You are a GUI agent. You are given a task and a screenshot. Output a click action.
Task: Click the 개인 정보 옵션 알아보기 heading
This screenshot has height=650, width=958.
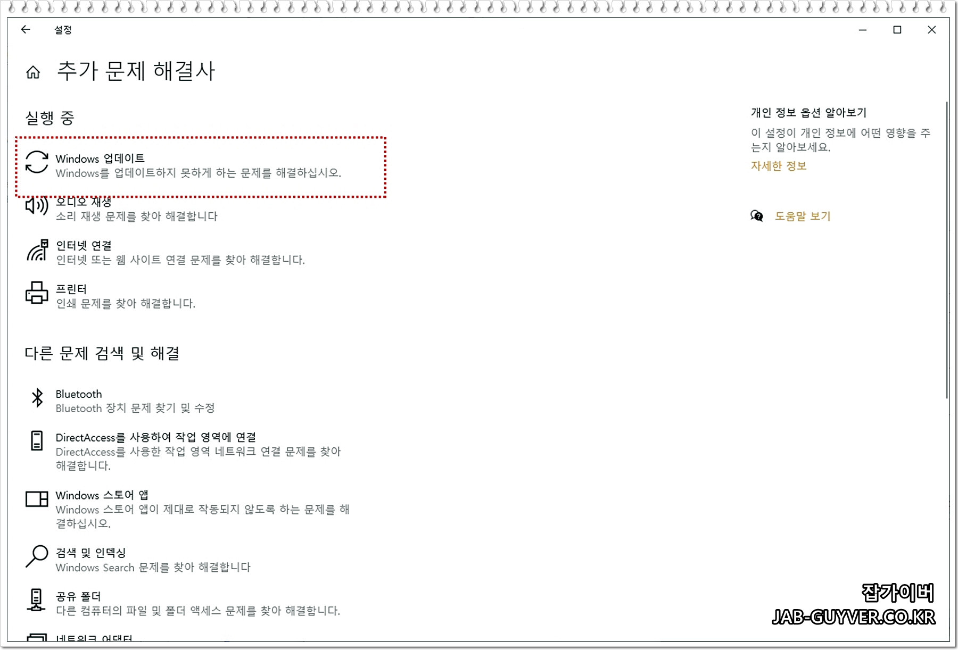[x=808, y=113]
